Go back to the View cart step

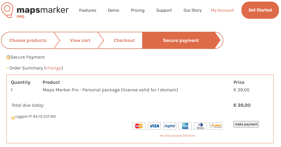(80, 41)
